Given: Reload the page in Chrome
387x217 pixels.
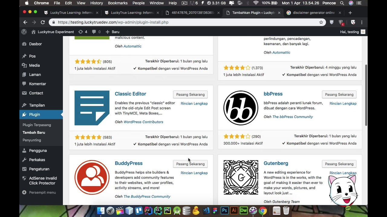Looking at the screenshot, I should tap(43, 22).
